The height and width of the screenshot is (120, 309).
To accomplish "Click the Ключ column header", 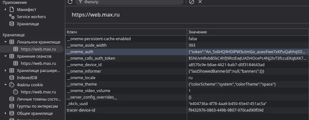I will click(x=126, y=32).
